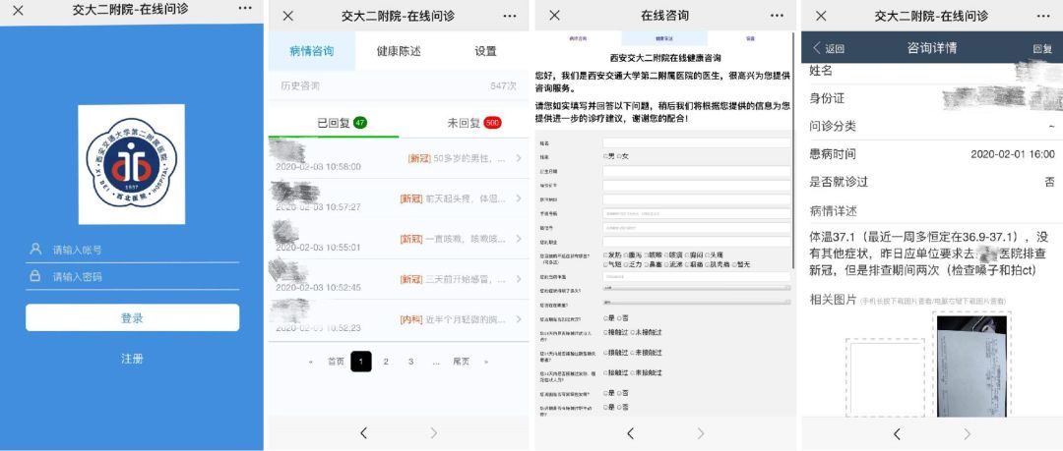Open the attached document photo thumbnail
This screenshot has height=451, width=1063.
click(x=971, y=365)
